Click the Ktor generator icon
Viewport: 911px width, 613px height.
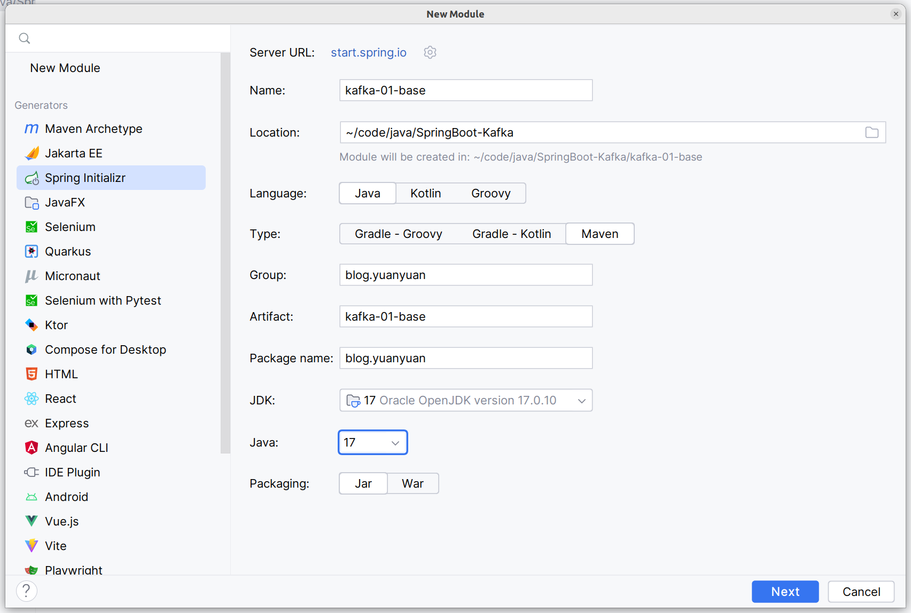32,325
